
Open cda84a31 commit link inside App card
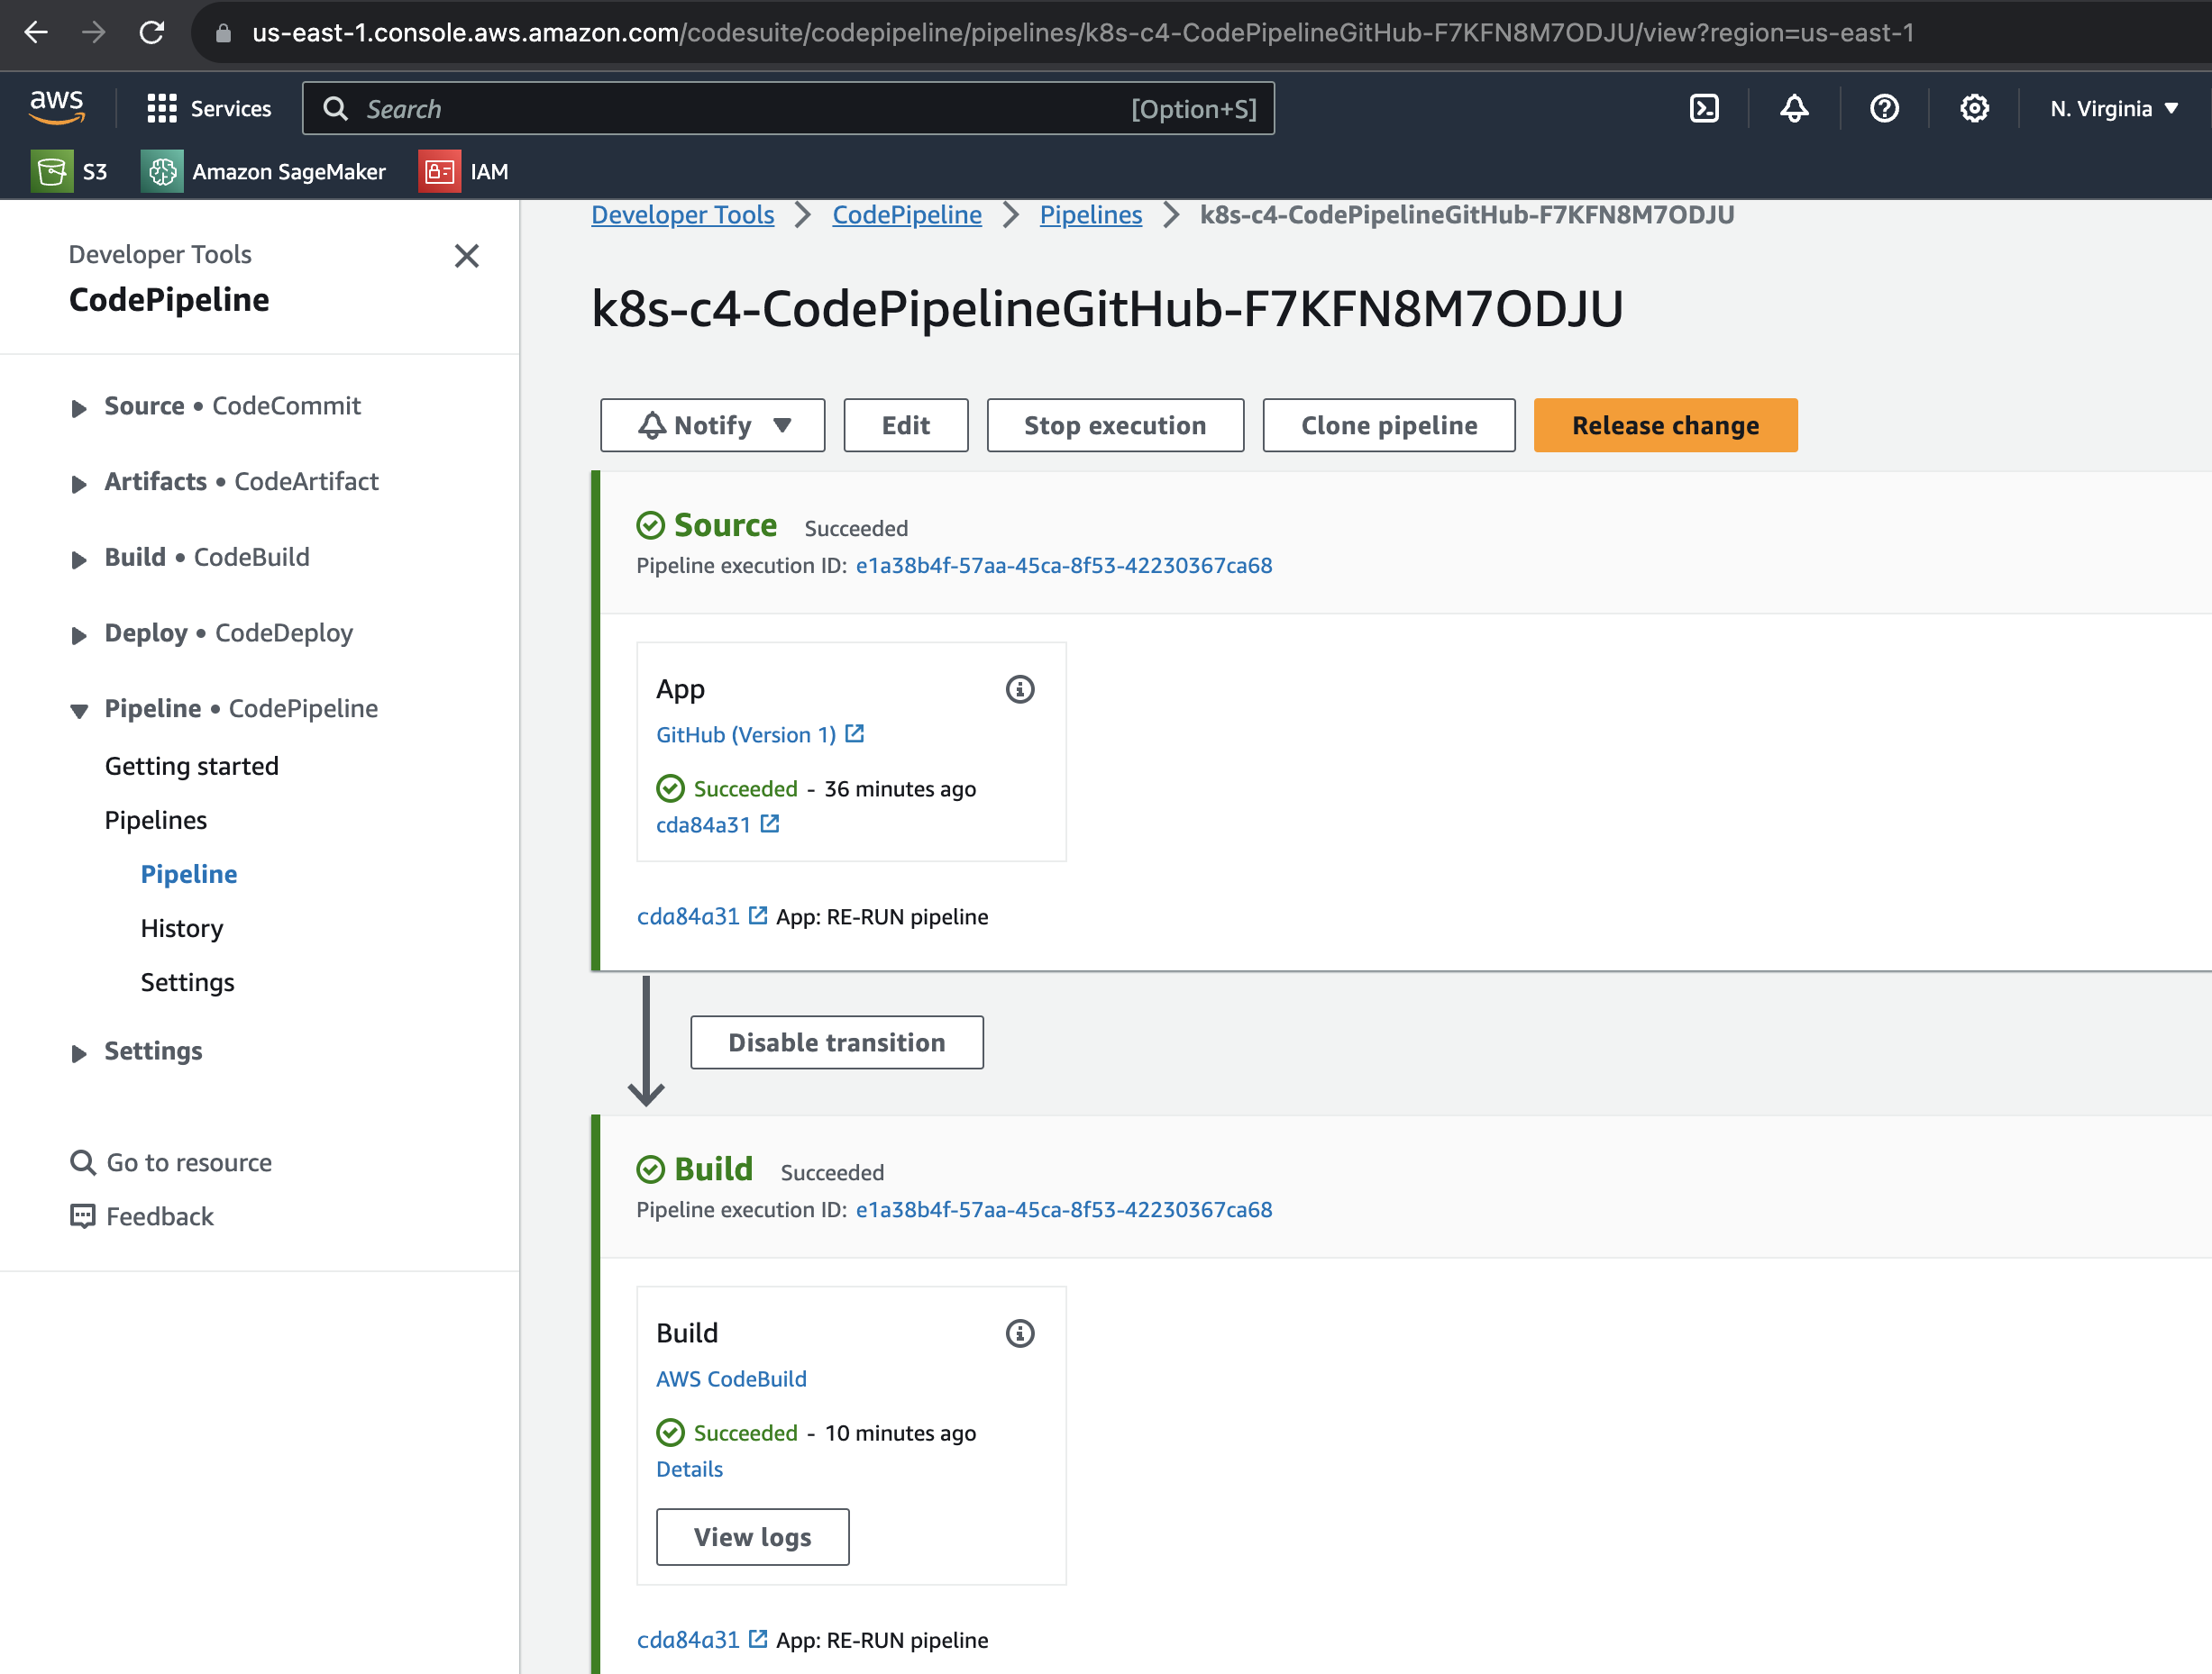703,823
